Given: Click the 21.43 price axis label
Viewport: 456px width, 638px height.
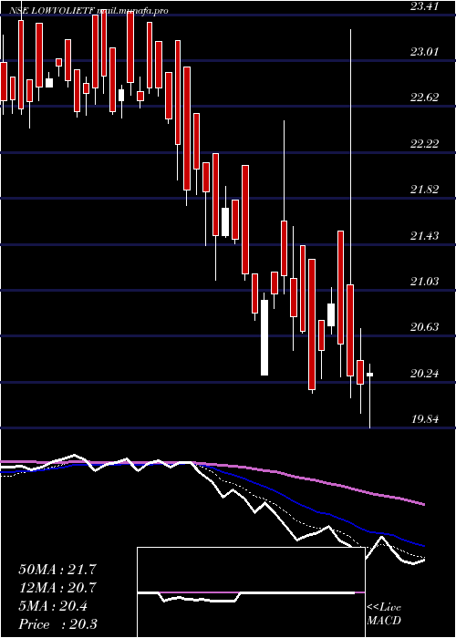Looking at the screenshot, I should pos(424,235).
